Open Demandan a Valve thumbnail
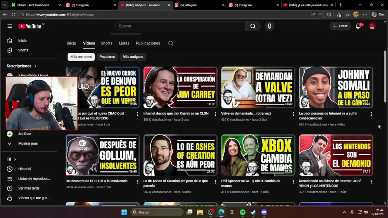This screenshot has height=218, width=388. tap(258, 88)
